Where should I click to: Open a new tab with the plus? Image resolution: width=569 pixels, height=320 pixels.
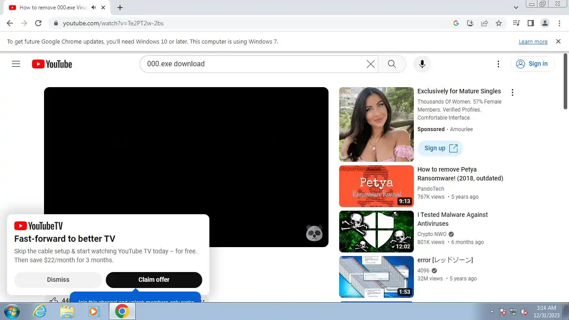tap(120, 8)
